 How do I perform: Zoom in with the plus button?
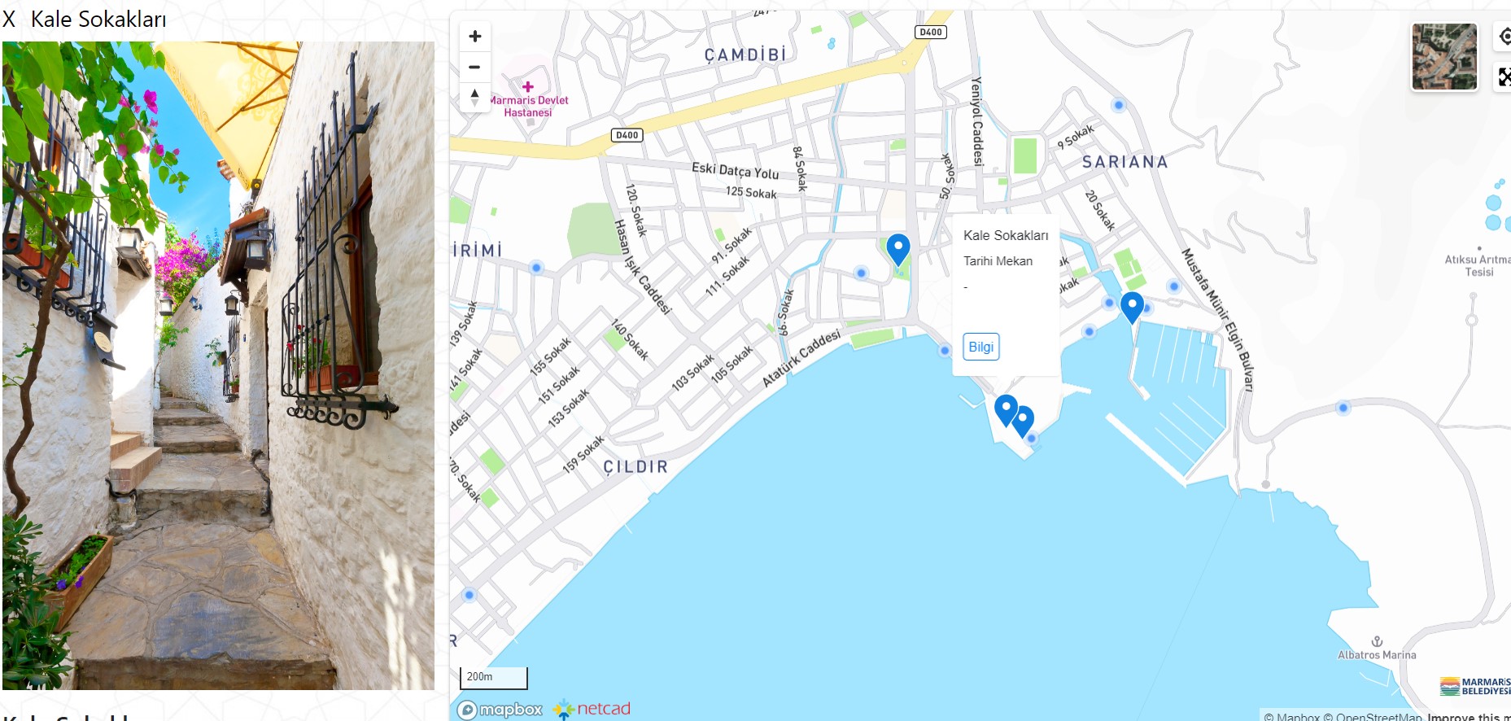[475, 36]
